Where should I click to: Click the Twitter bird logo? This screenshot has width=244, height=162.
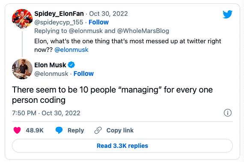227,14
